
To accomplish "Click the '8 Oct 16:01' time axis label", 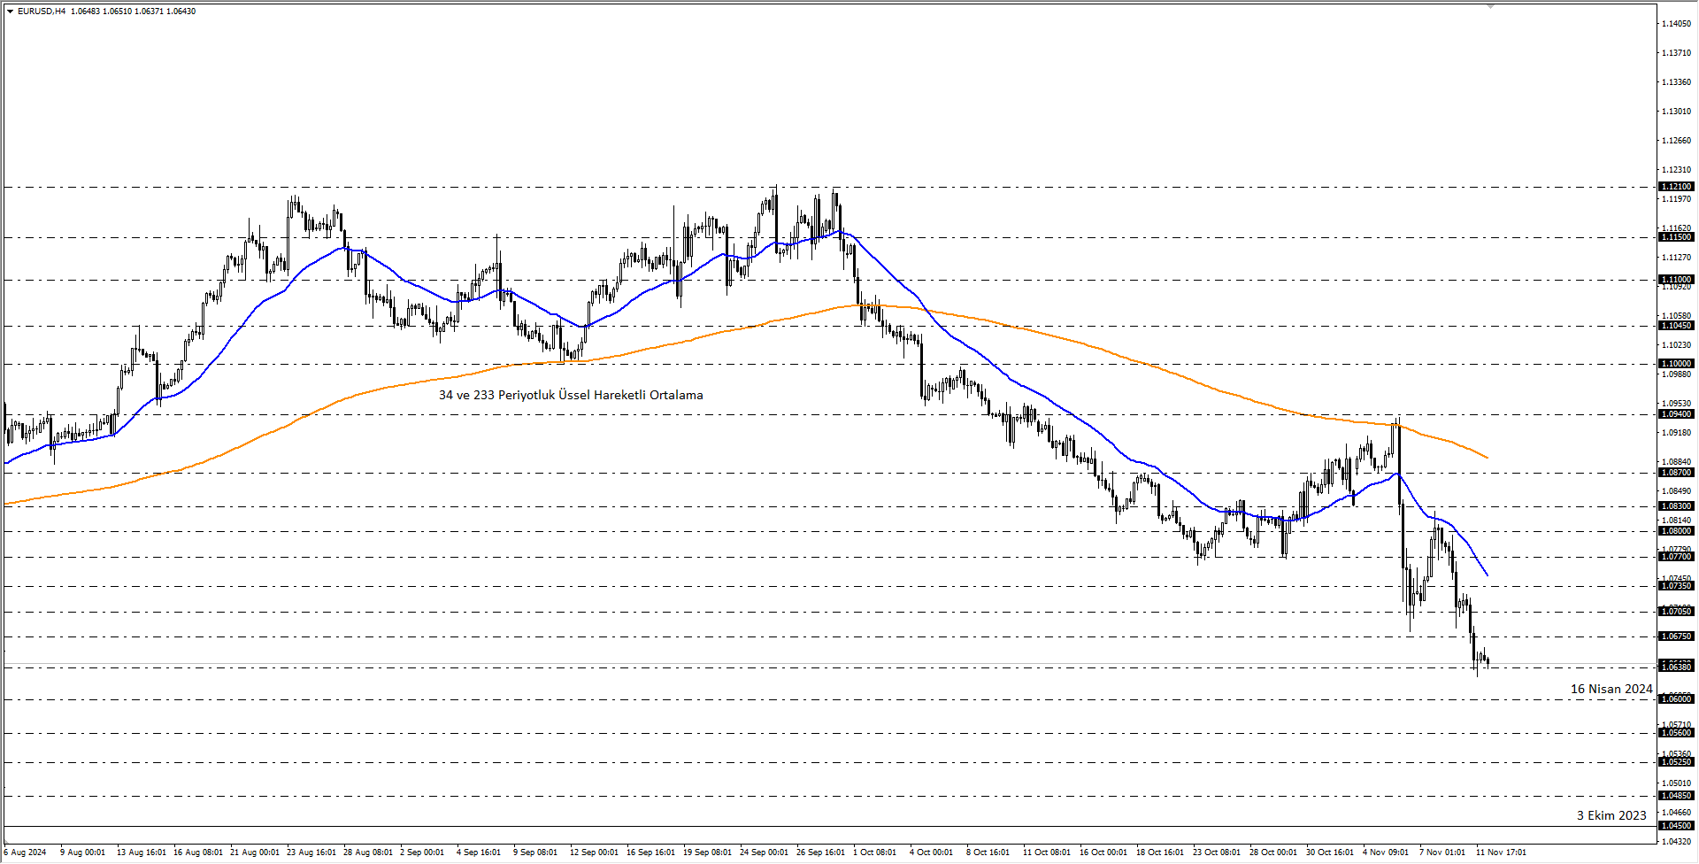I will point(988,852).
